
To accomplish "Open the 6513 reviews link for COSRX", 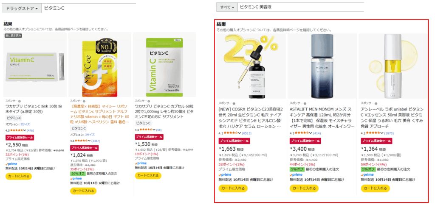I will pos(247,133).
